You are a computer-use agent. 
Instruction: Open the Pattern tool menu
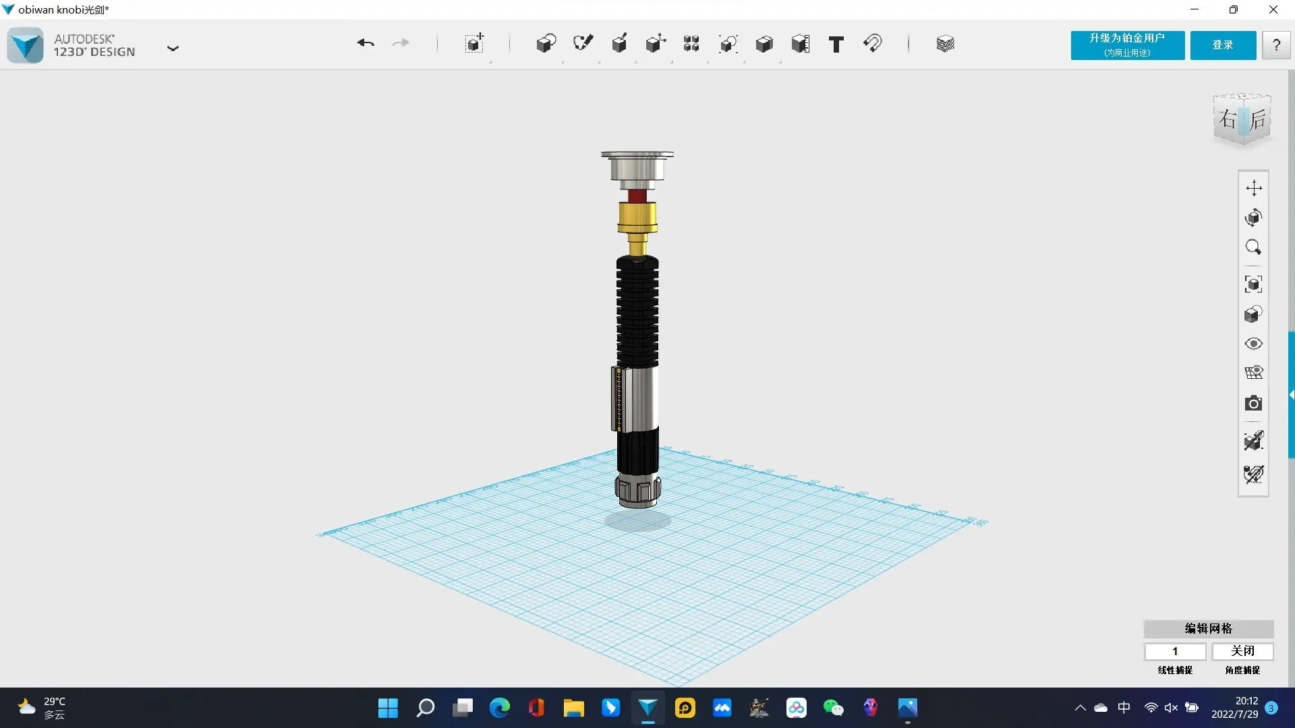coord(691,44)
